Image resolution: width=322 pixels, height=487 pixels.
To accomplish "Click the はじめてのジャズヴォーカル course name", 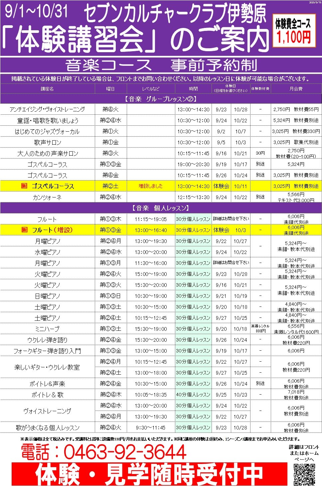I will (x=47, y=131).
